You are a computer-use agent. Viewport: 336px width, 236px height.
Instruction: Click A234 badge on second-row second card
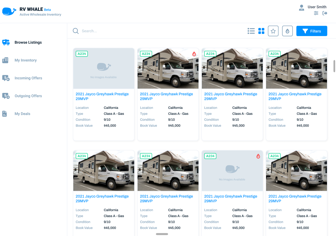pos(146,156)
